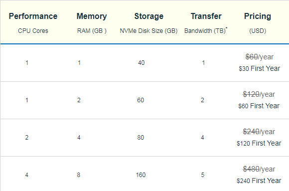Click the Transfer column header
The height and width of the screenshot is (191, 289).
206,16
